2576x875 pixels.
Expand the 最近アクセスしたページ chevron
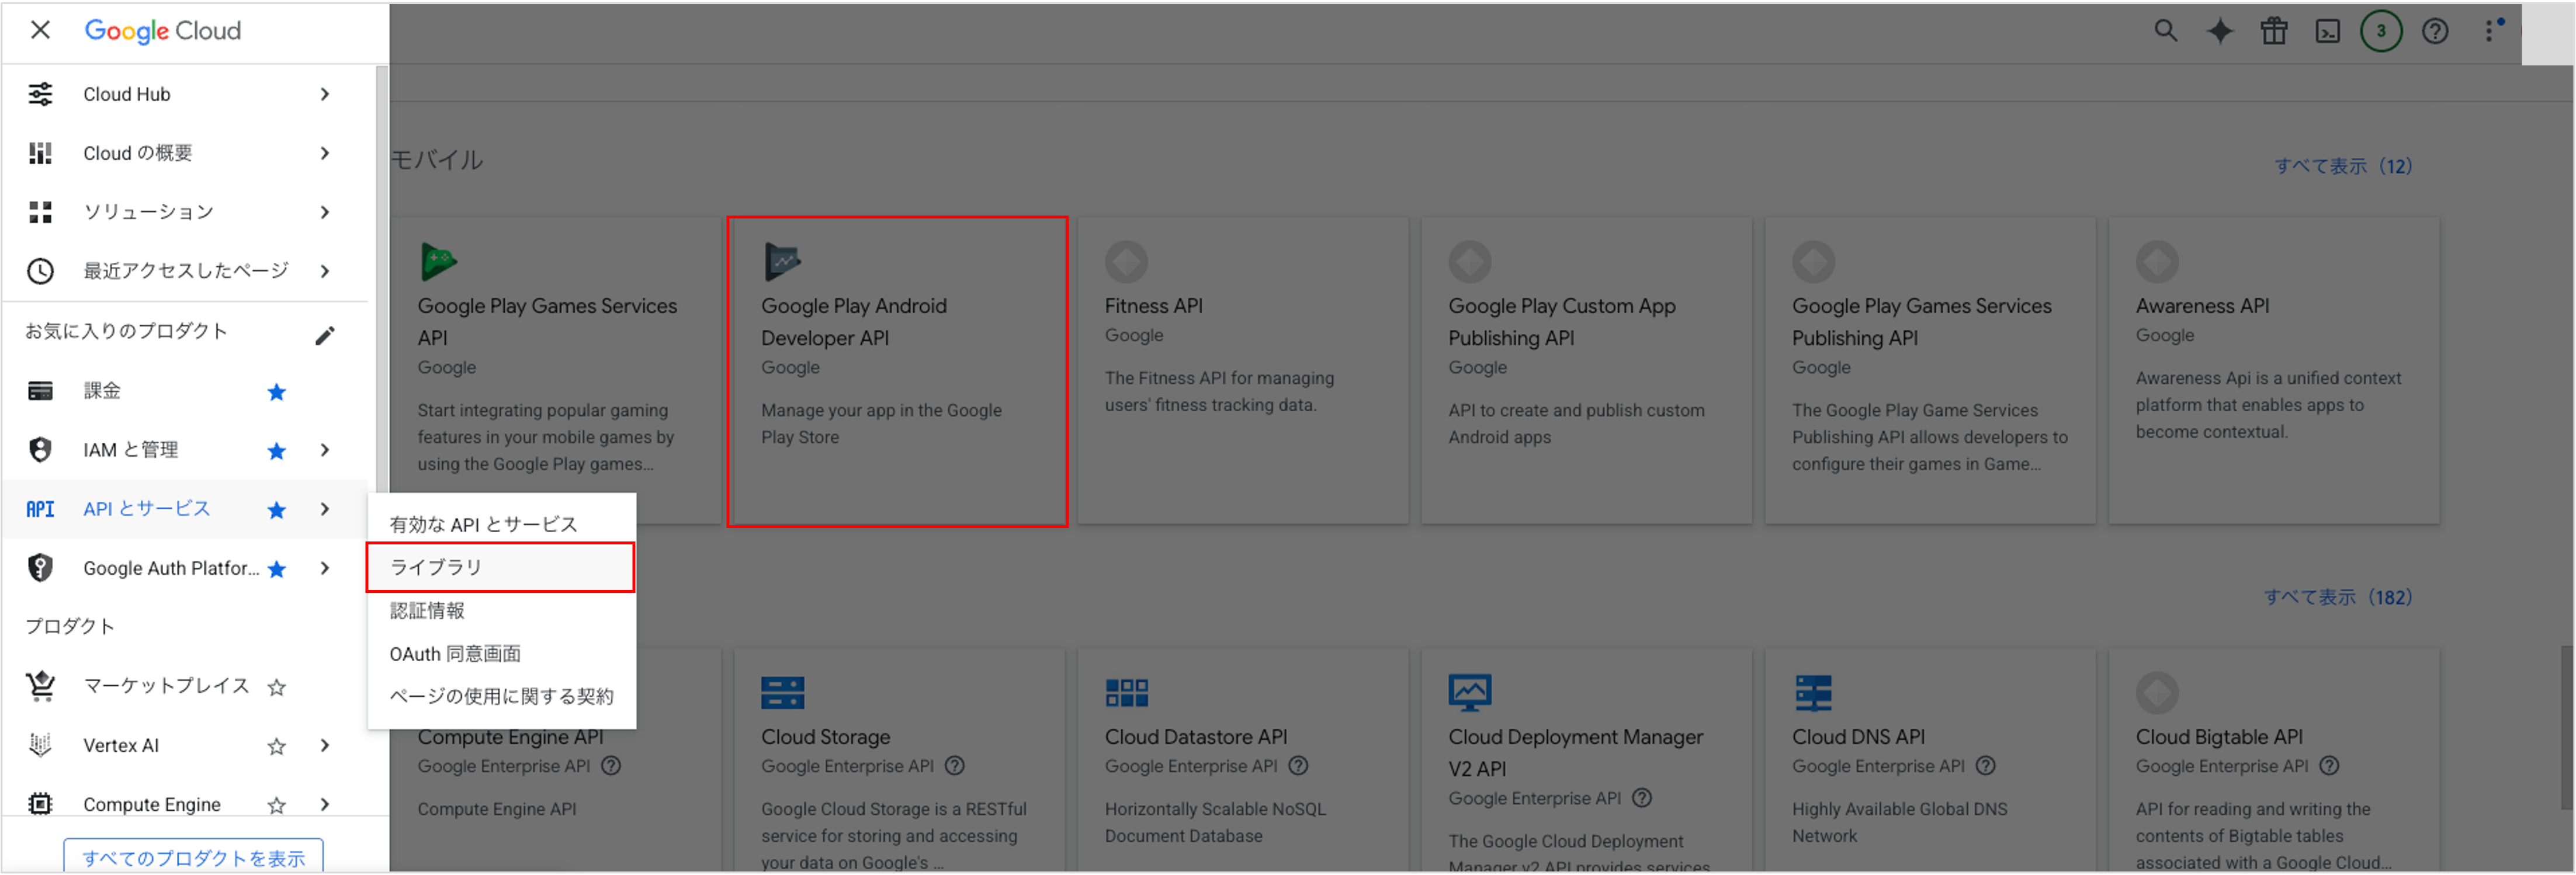[325, 271]
